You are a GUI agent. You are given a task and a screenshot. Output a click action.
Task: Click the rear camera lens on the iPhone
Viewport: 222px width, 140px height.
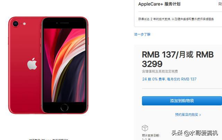[x=15, y=23]
